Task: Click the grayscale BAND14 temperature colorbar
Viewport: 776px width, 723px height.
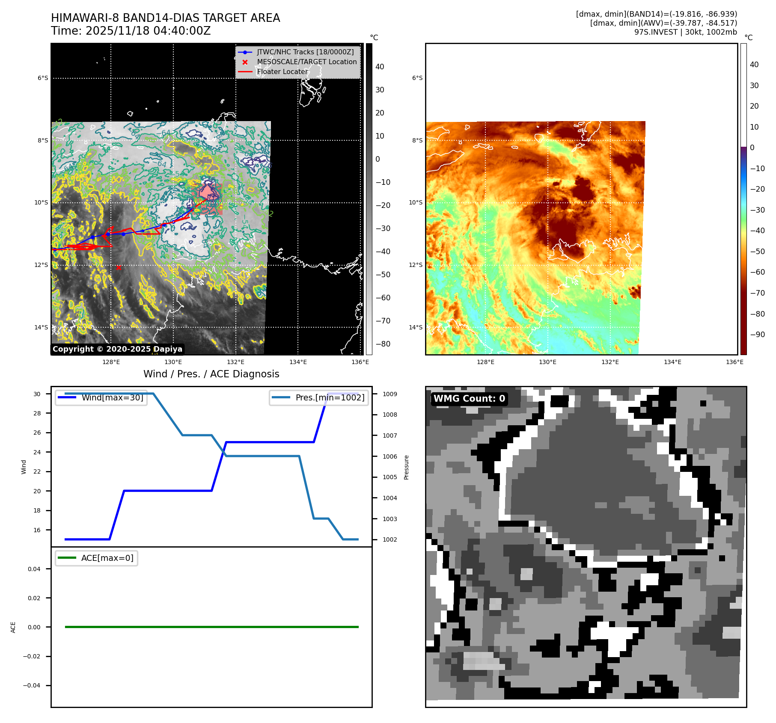Action: coord(369,199)
